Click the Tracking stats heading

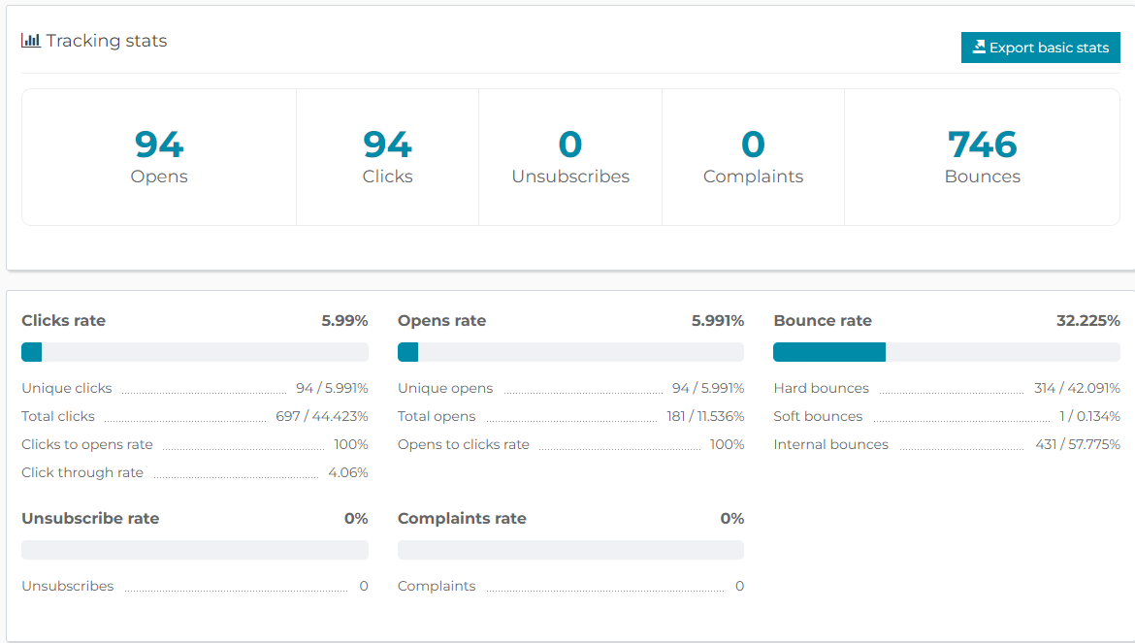(107, 41)
